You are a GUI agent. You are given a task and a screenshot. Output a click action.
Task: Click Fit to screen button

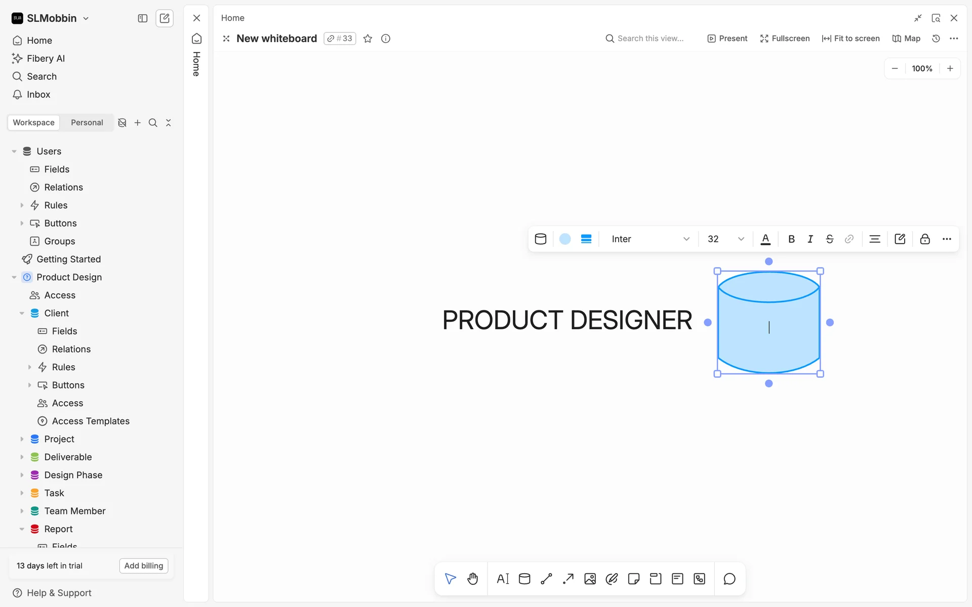click(x=850, y=38)
